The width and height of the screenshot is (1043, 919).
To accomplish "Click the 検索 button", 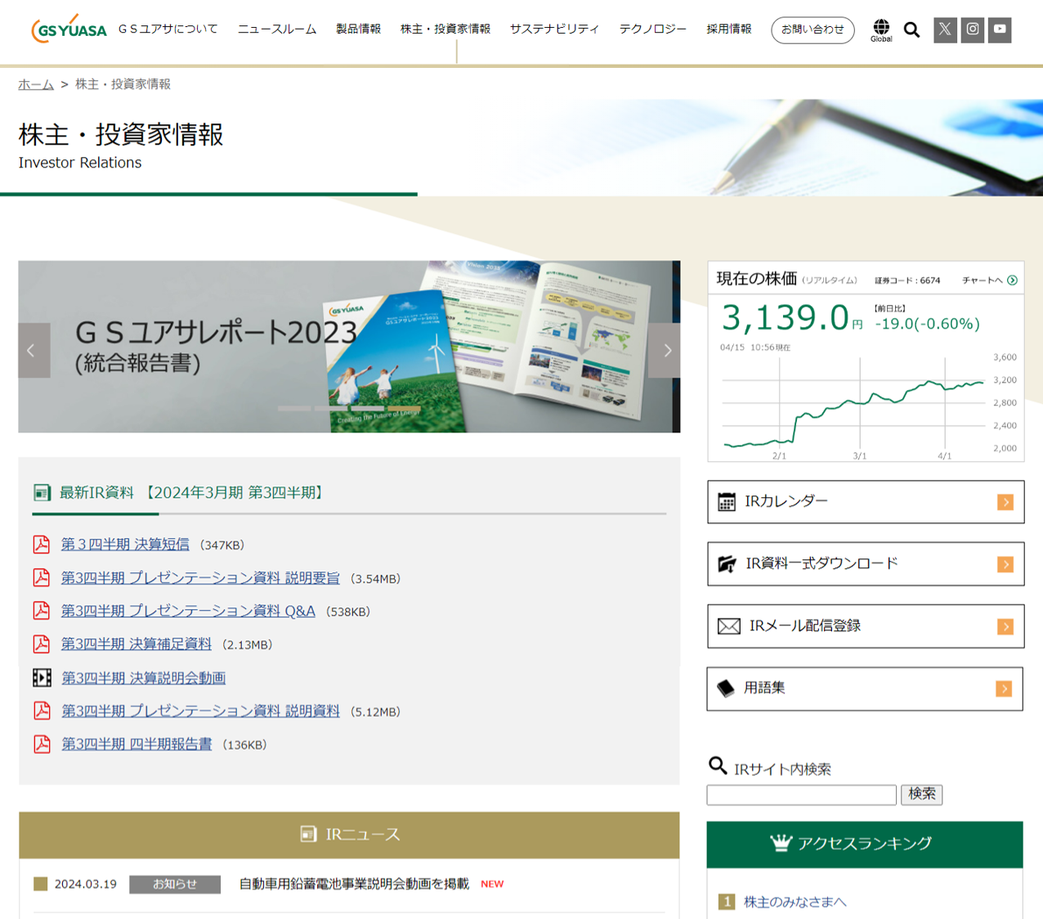I will pos(921,795).
